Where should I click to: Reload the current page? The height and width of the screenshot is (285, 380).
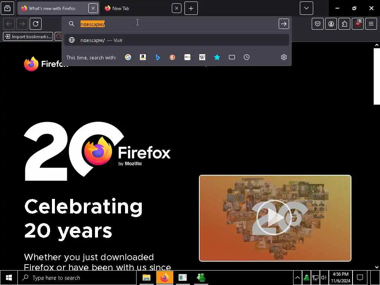tap(36, 24)
